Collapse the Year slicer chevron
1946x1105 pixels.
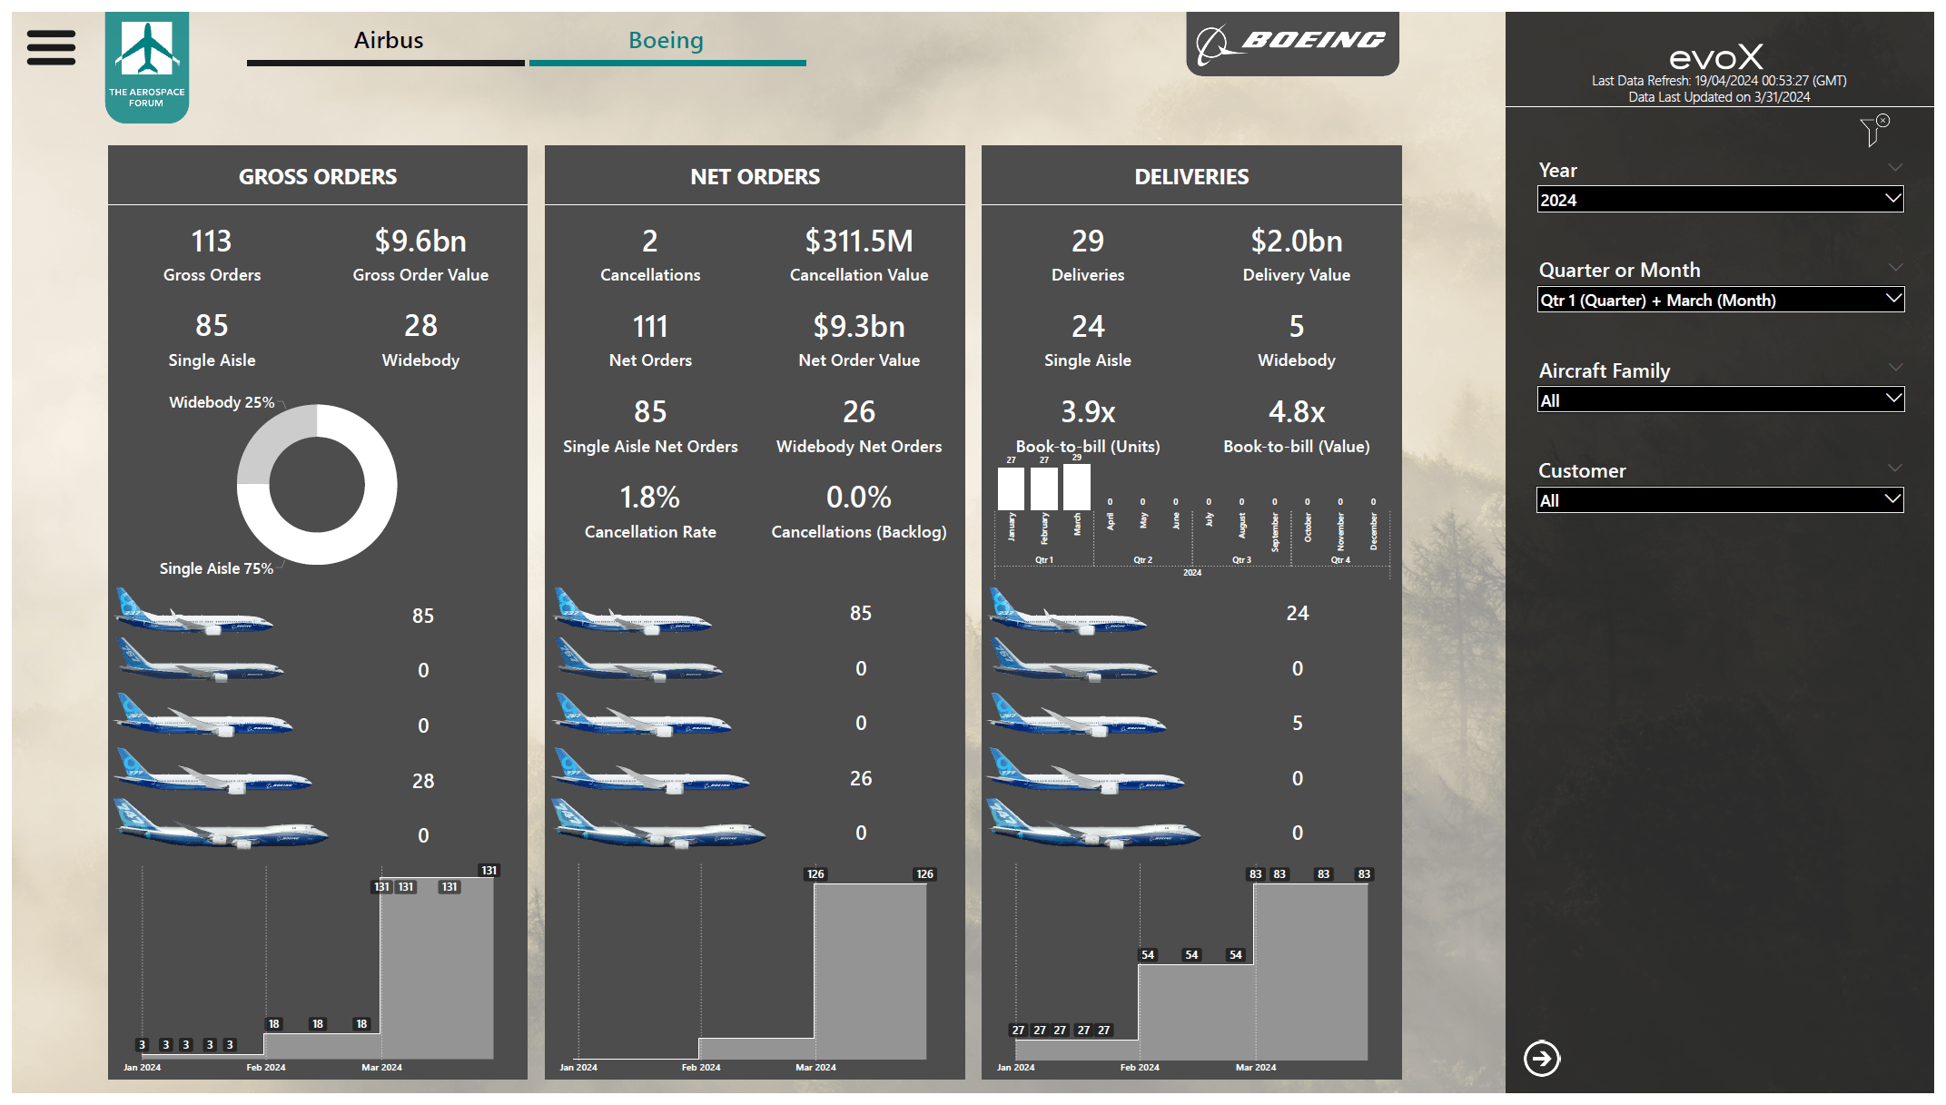pyautogui.click(x=1894, y=167)
